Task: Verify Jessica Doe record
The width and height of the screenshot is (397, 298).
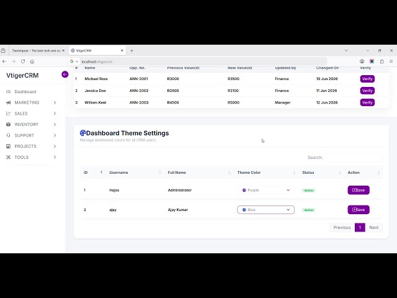Action: click(367, 91)
